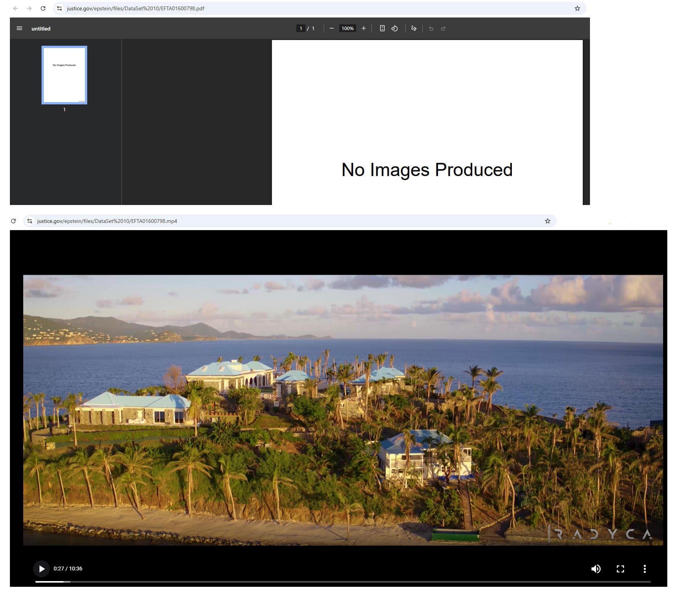
Task: Toggle the PDF sidebar hamburger menu
Action: point(19,29)
